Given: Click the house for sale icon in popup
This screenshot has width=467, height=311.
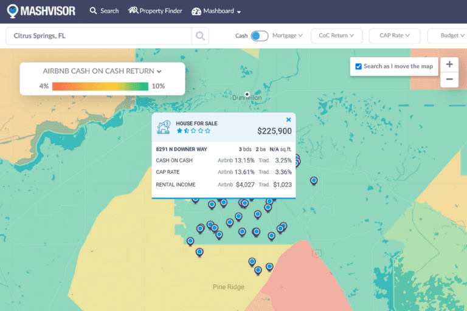Looking at the screenshot, I should point(164,126).
